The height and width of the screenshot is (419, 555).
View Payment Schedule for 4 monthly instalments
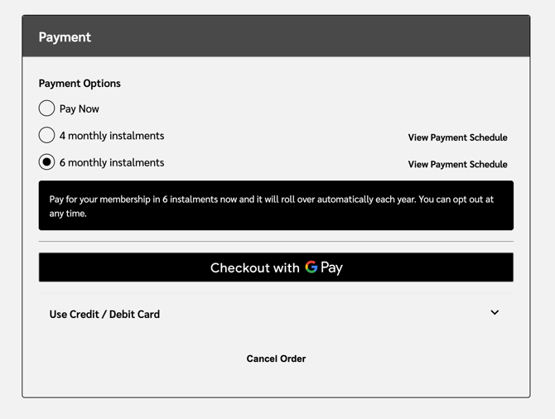(457, 137)
